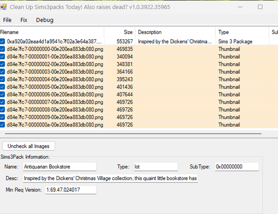The image size is (278, 214).
Task: Click the Description column header
Action: 175,32
